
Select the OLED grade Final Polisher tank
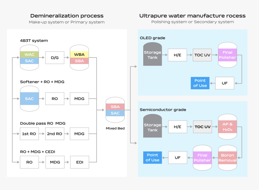click(x=227, y=55)
